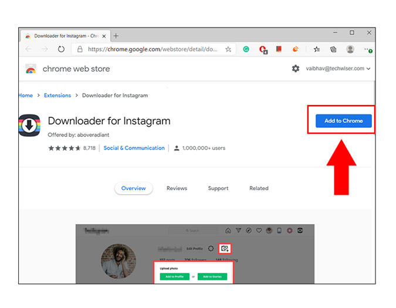Bookmark page with the star icon
The height and width of the screenshot is (308, 396).
tap(228, 49)
